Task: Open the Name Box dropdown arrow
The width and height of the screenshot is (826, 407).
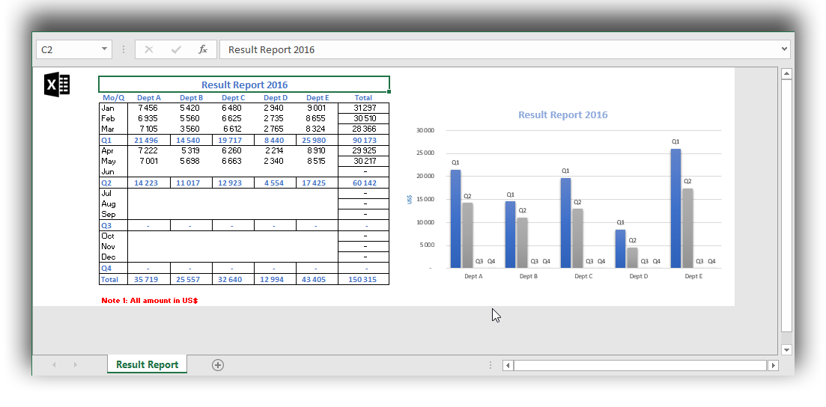Action: tap(104, 49)
